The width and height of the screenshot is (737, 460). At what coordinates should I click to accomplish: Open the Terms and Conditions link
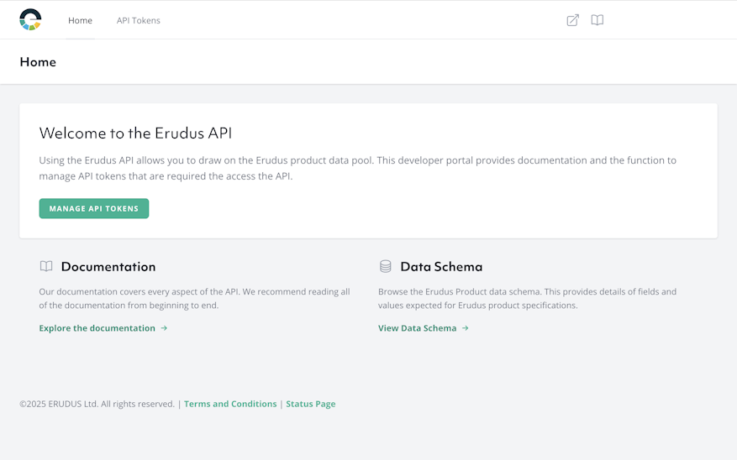tap(230, 404)
